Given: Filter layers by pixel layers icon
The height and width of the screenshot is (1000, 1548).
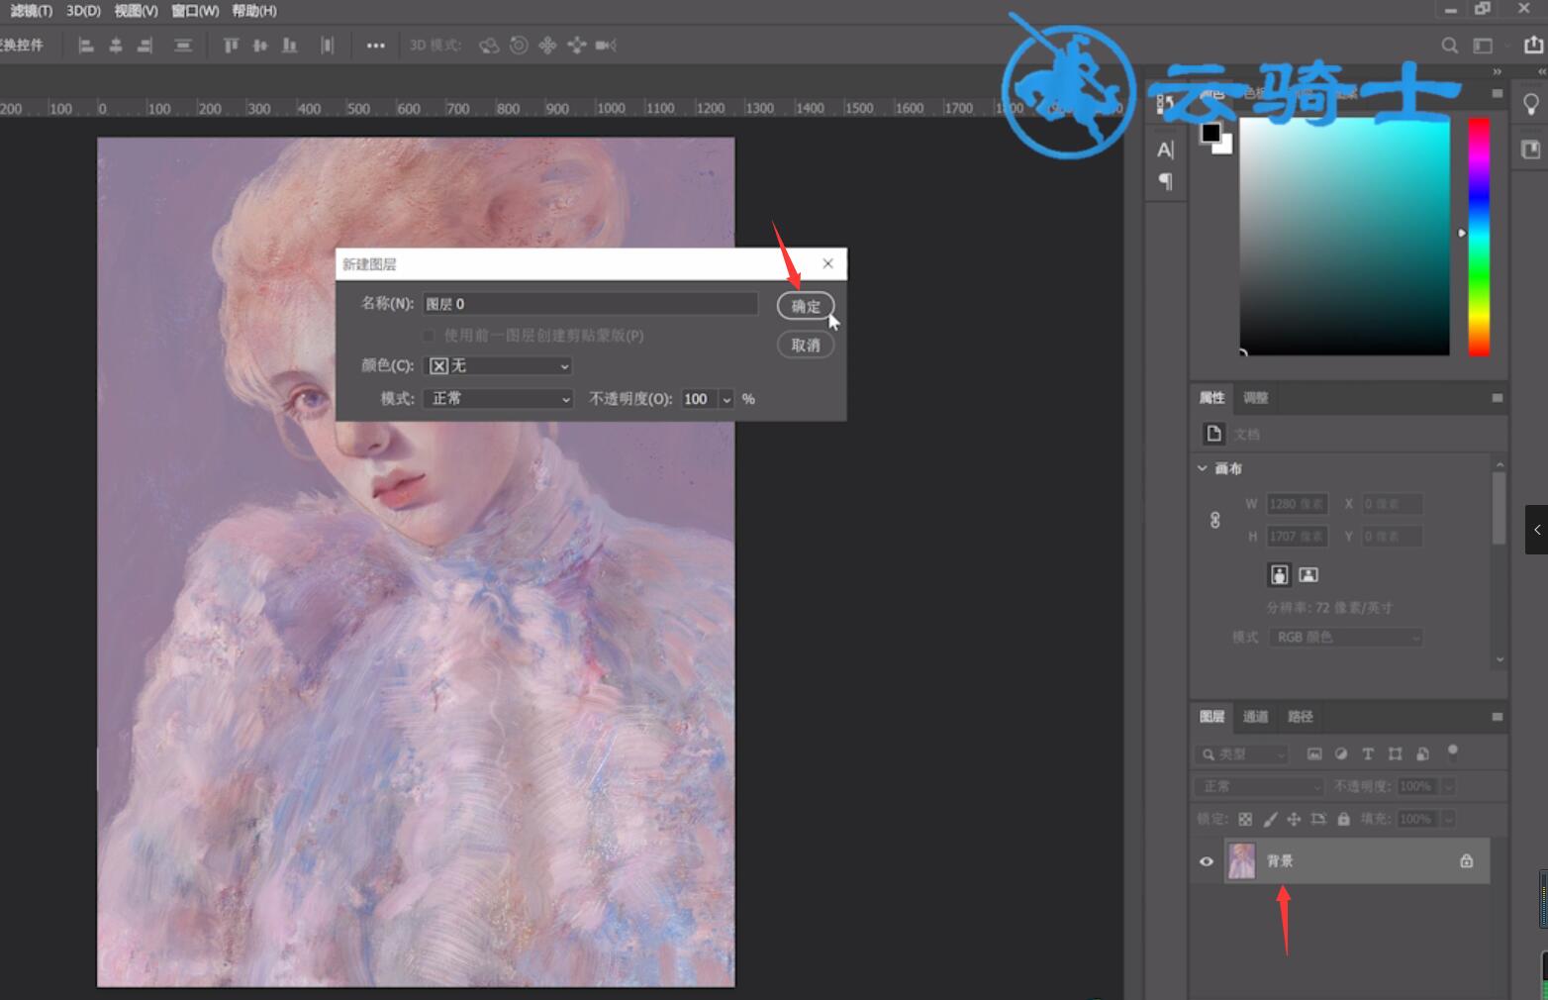Looking at the screenshot, I should click(1314, 754).
